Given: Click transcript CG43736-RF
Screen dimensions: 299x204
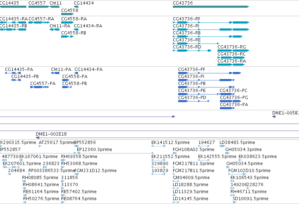Looking at the screenshot, I should 211,22.
